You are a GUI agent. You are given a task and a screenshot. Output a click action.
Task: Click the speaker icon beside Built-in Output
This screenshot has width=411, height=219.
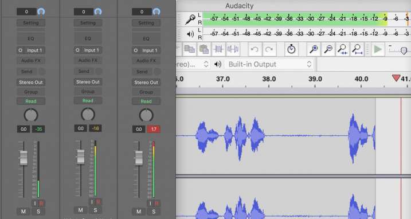[218, 64]
